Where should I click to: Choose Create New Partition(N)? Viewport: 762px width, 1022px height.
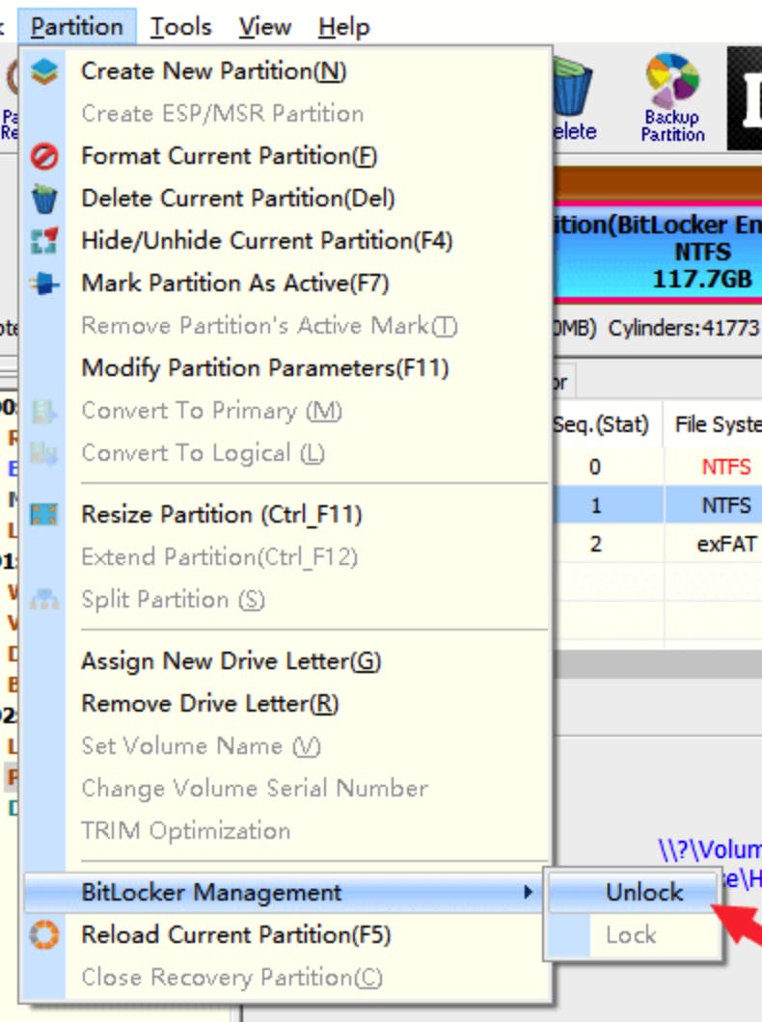coord(214,71)
